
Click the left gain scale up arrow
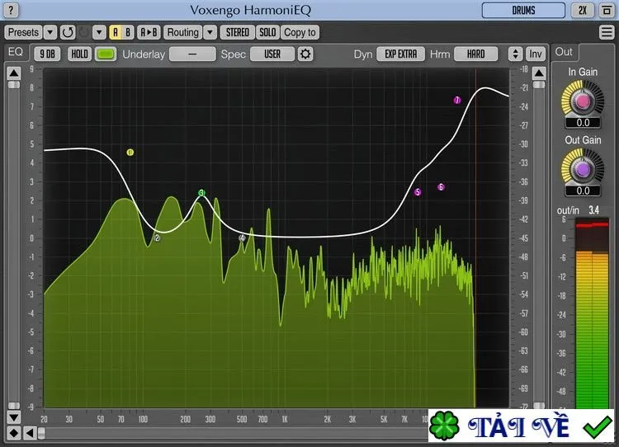click(14, 73)
